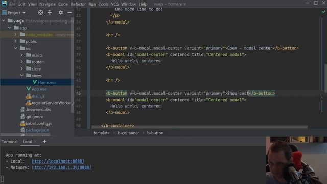The image size is (327, 184).
Task: Open the Navigate menu
Action: (48, 4)
